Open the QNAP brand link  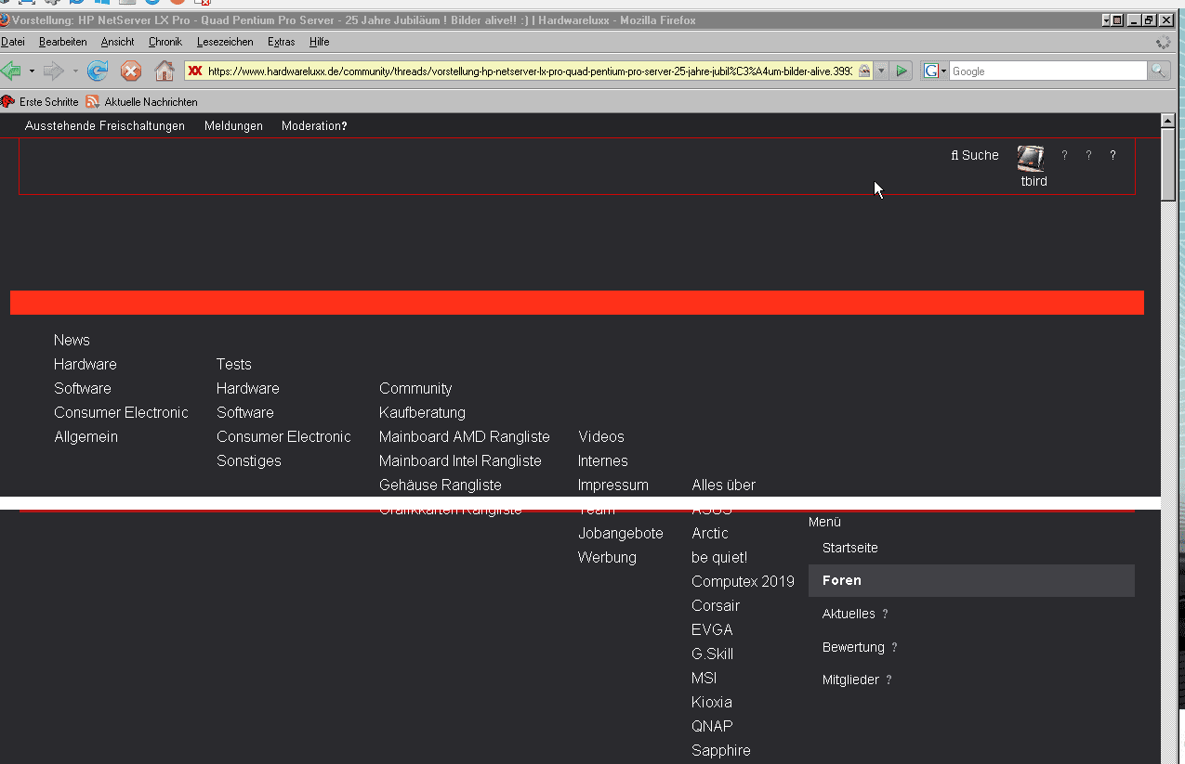coord(712,726)
